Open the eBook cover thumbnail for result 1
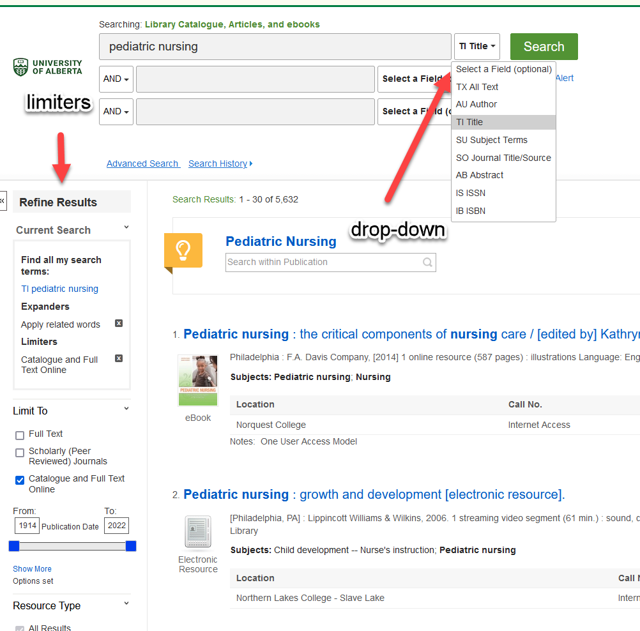This screenshot has width=640, height=631. tap(198, 381)
